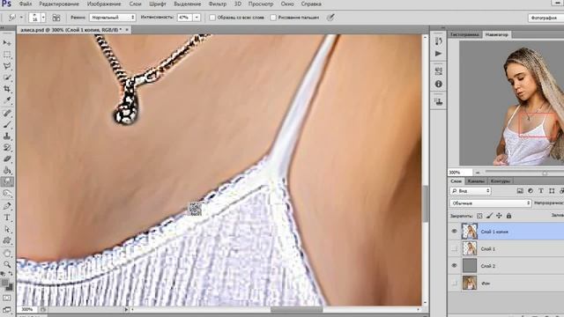Select the Pen tool
This screenshot has height=317, width=564.
pos(7,206)
